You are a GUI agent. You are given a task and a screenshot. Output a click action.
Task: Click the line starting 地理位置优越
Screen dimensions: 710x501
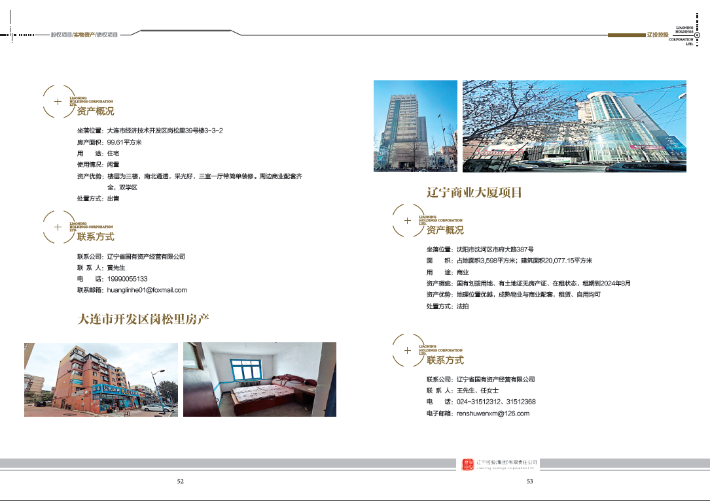[x=529, y=295]
